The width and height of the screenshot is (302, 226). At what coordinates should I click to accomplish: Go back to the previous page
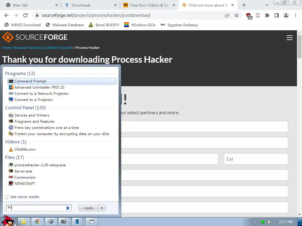(6, 15)
